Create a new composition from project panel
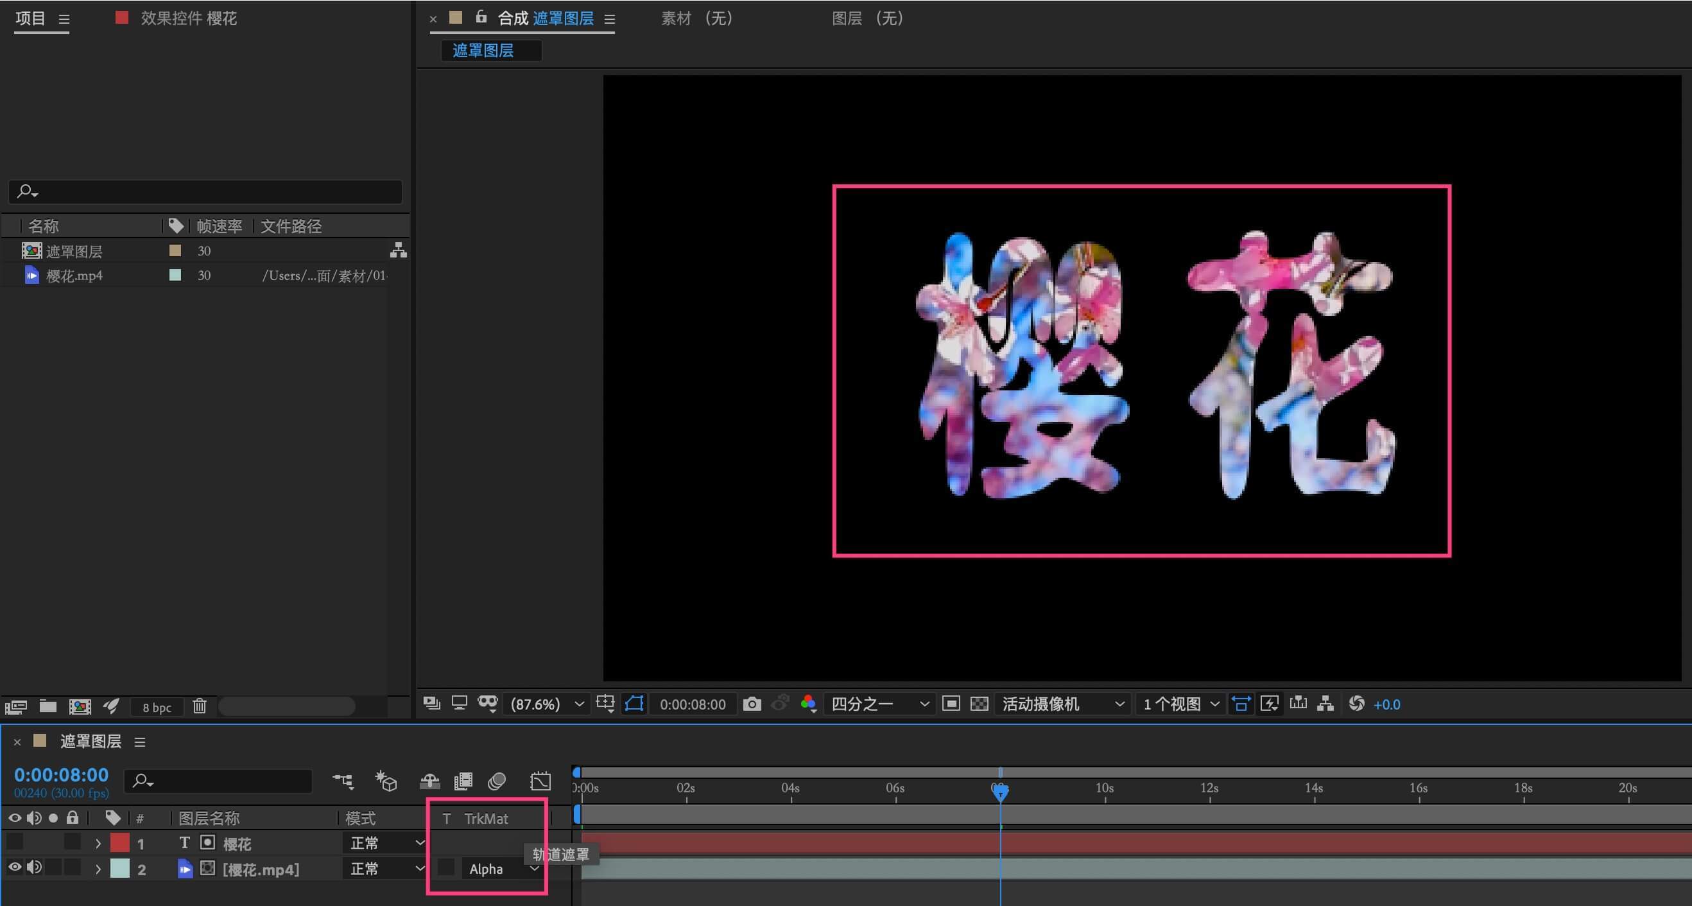Image resolution: width=1692 pixels, height=906 pixels. [80, 706]
